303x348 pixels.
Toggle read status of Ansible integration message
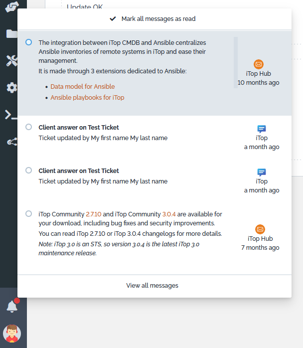(x=28, y=42)
